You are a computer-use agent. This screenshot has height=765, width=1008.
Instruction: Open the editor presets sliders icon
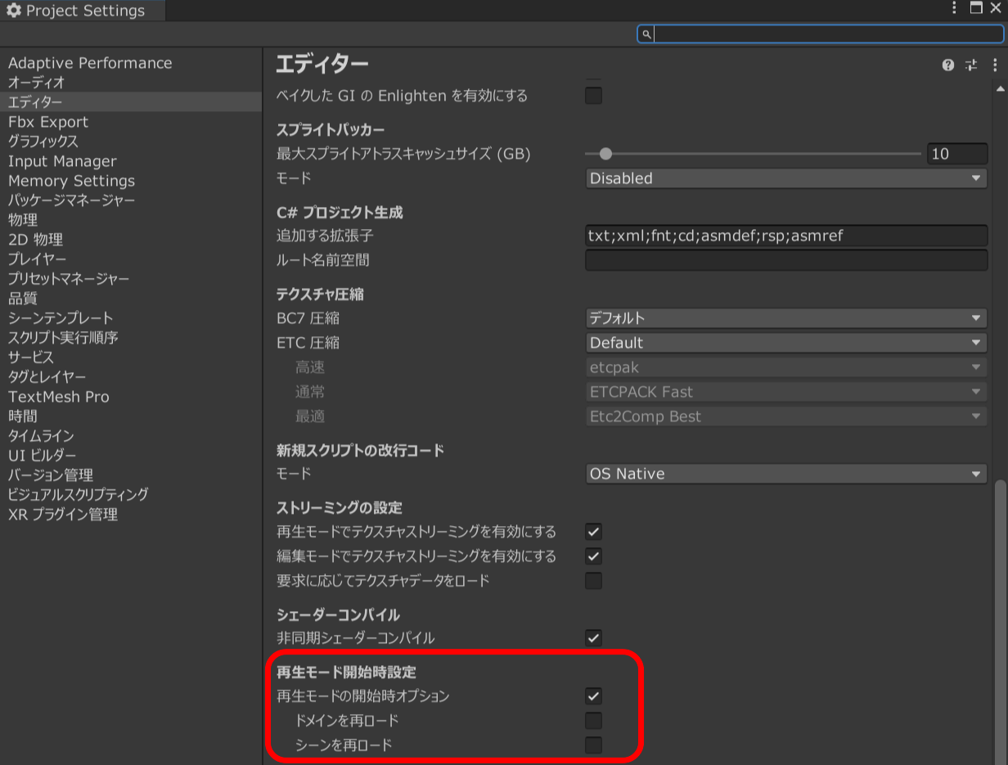[x=971, y=65]
